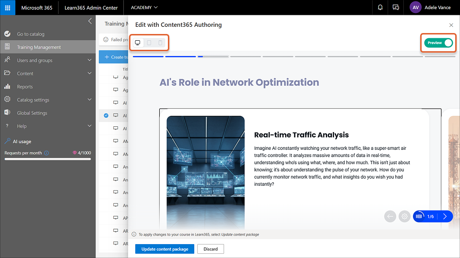This screenshot has height=258, width=460.
Task: Select the desktop view icon
Action: click(138, 43)
